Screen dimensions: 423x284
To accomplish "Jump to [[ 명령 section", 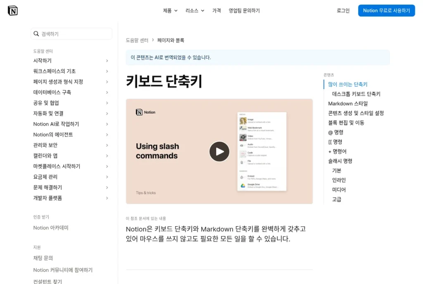I will 335,142.
